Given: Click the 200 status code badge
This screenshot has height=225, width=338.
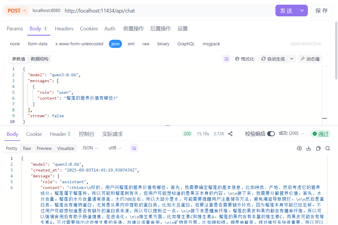Looking at the screenshot, I should click(x=187, y=134).
